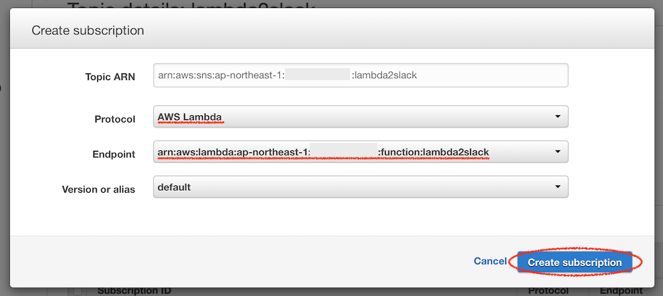Click the Protocol field label
Viewport: 663px width, 296px height.
pyautogui.click(x=115, y=119)
